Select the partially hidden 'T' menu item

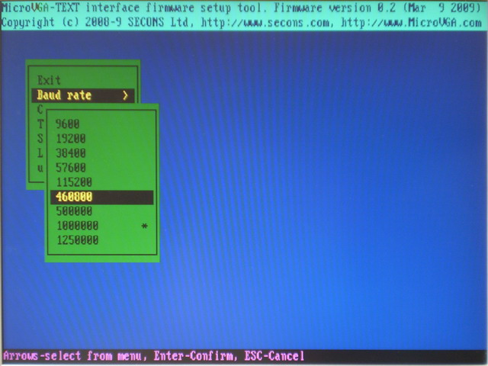pyautogui.click(x=40, y=124)
